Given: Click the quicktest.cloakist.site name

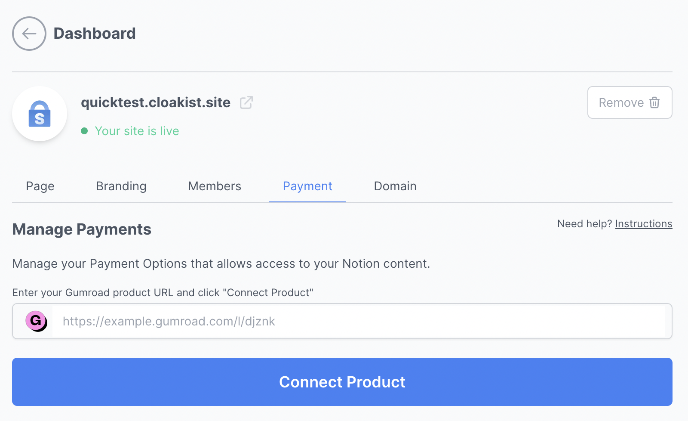Looking at the screenshot, I should (156, 102).
